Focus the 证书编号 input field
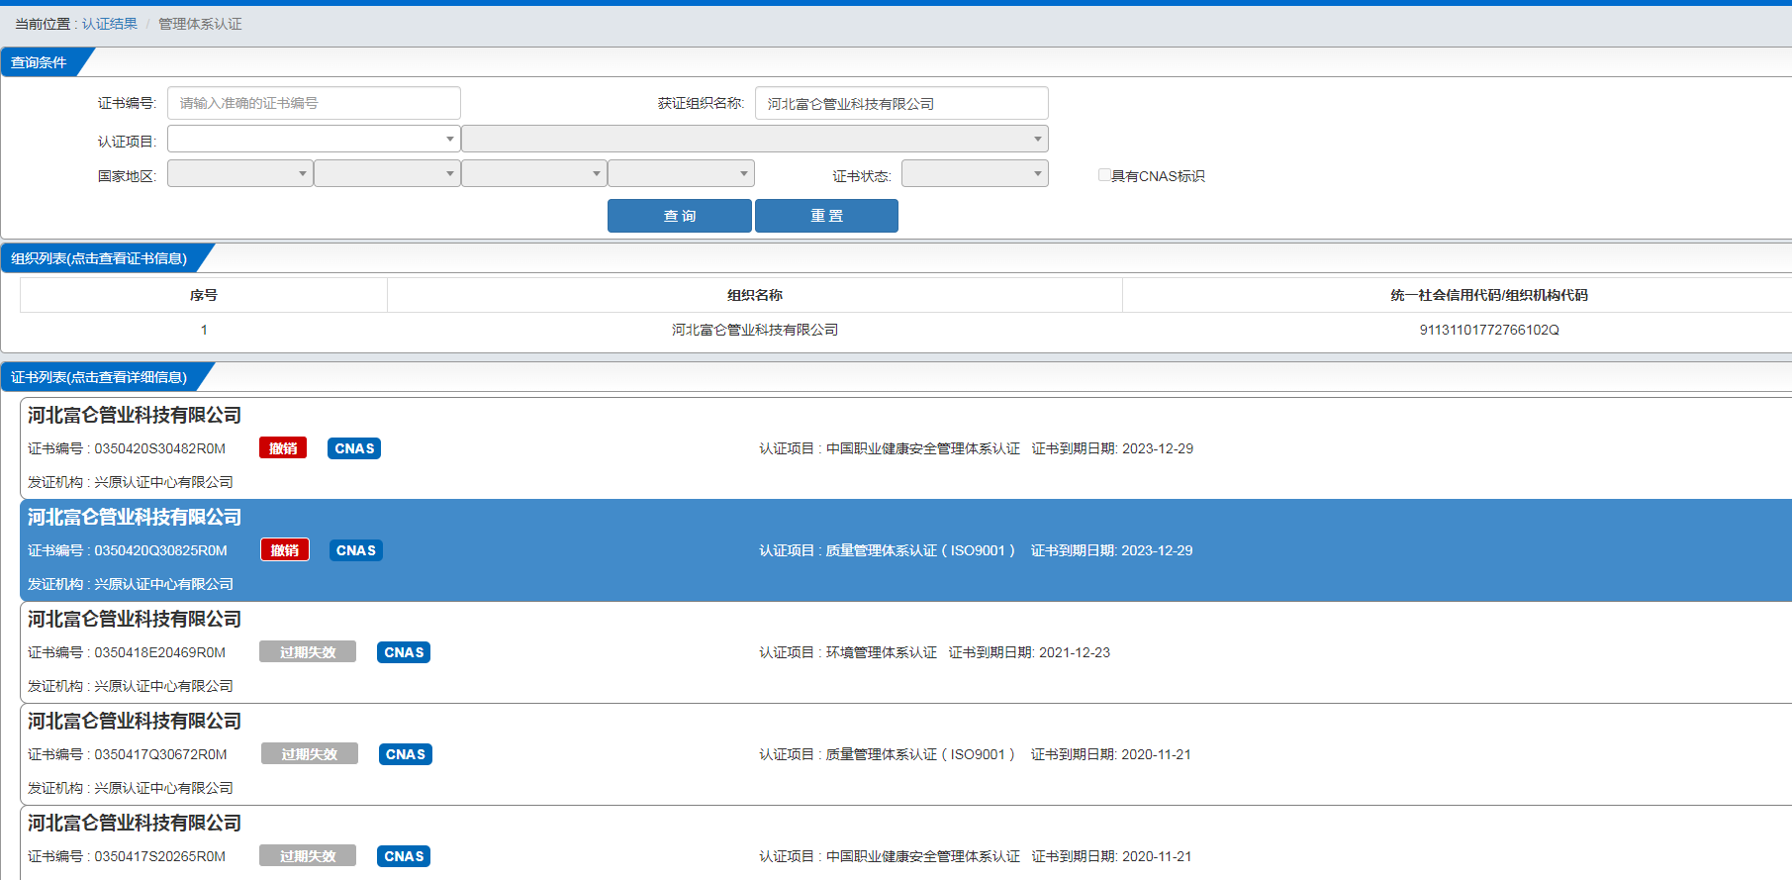Screen dimensions: 1792x880 (x=314, y=103)
